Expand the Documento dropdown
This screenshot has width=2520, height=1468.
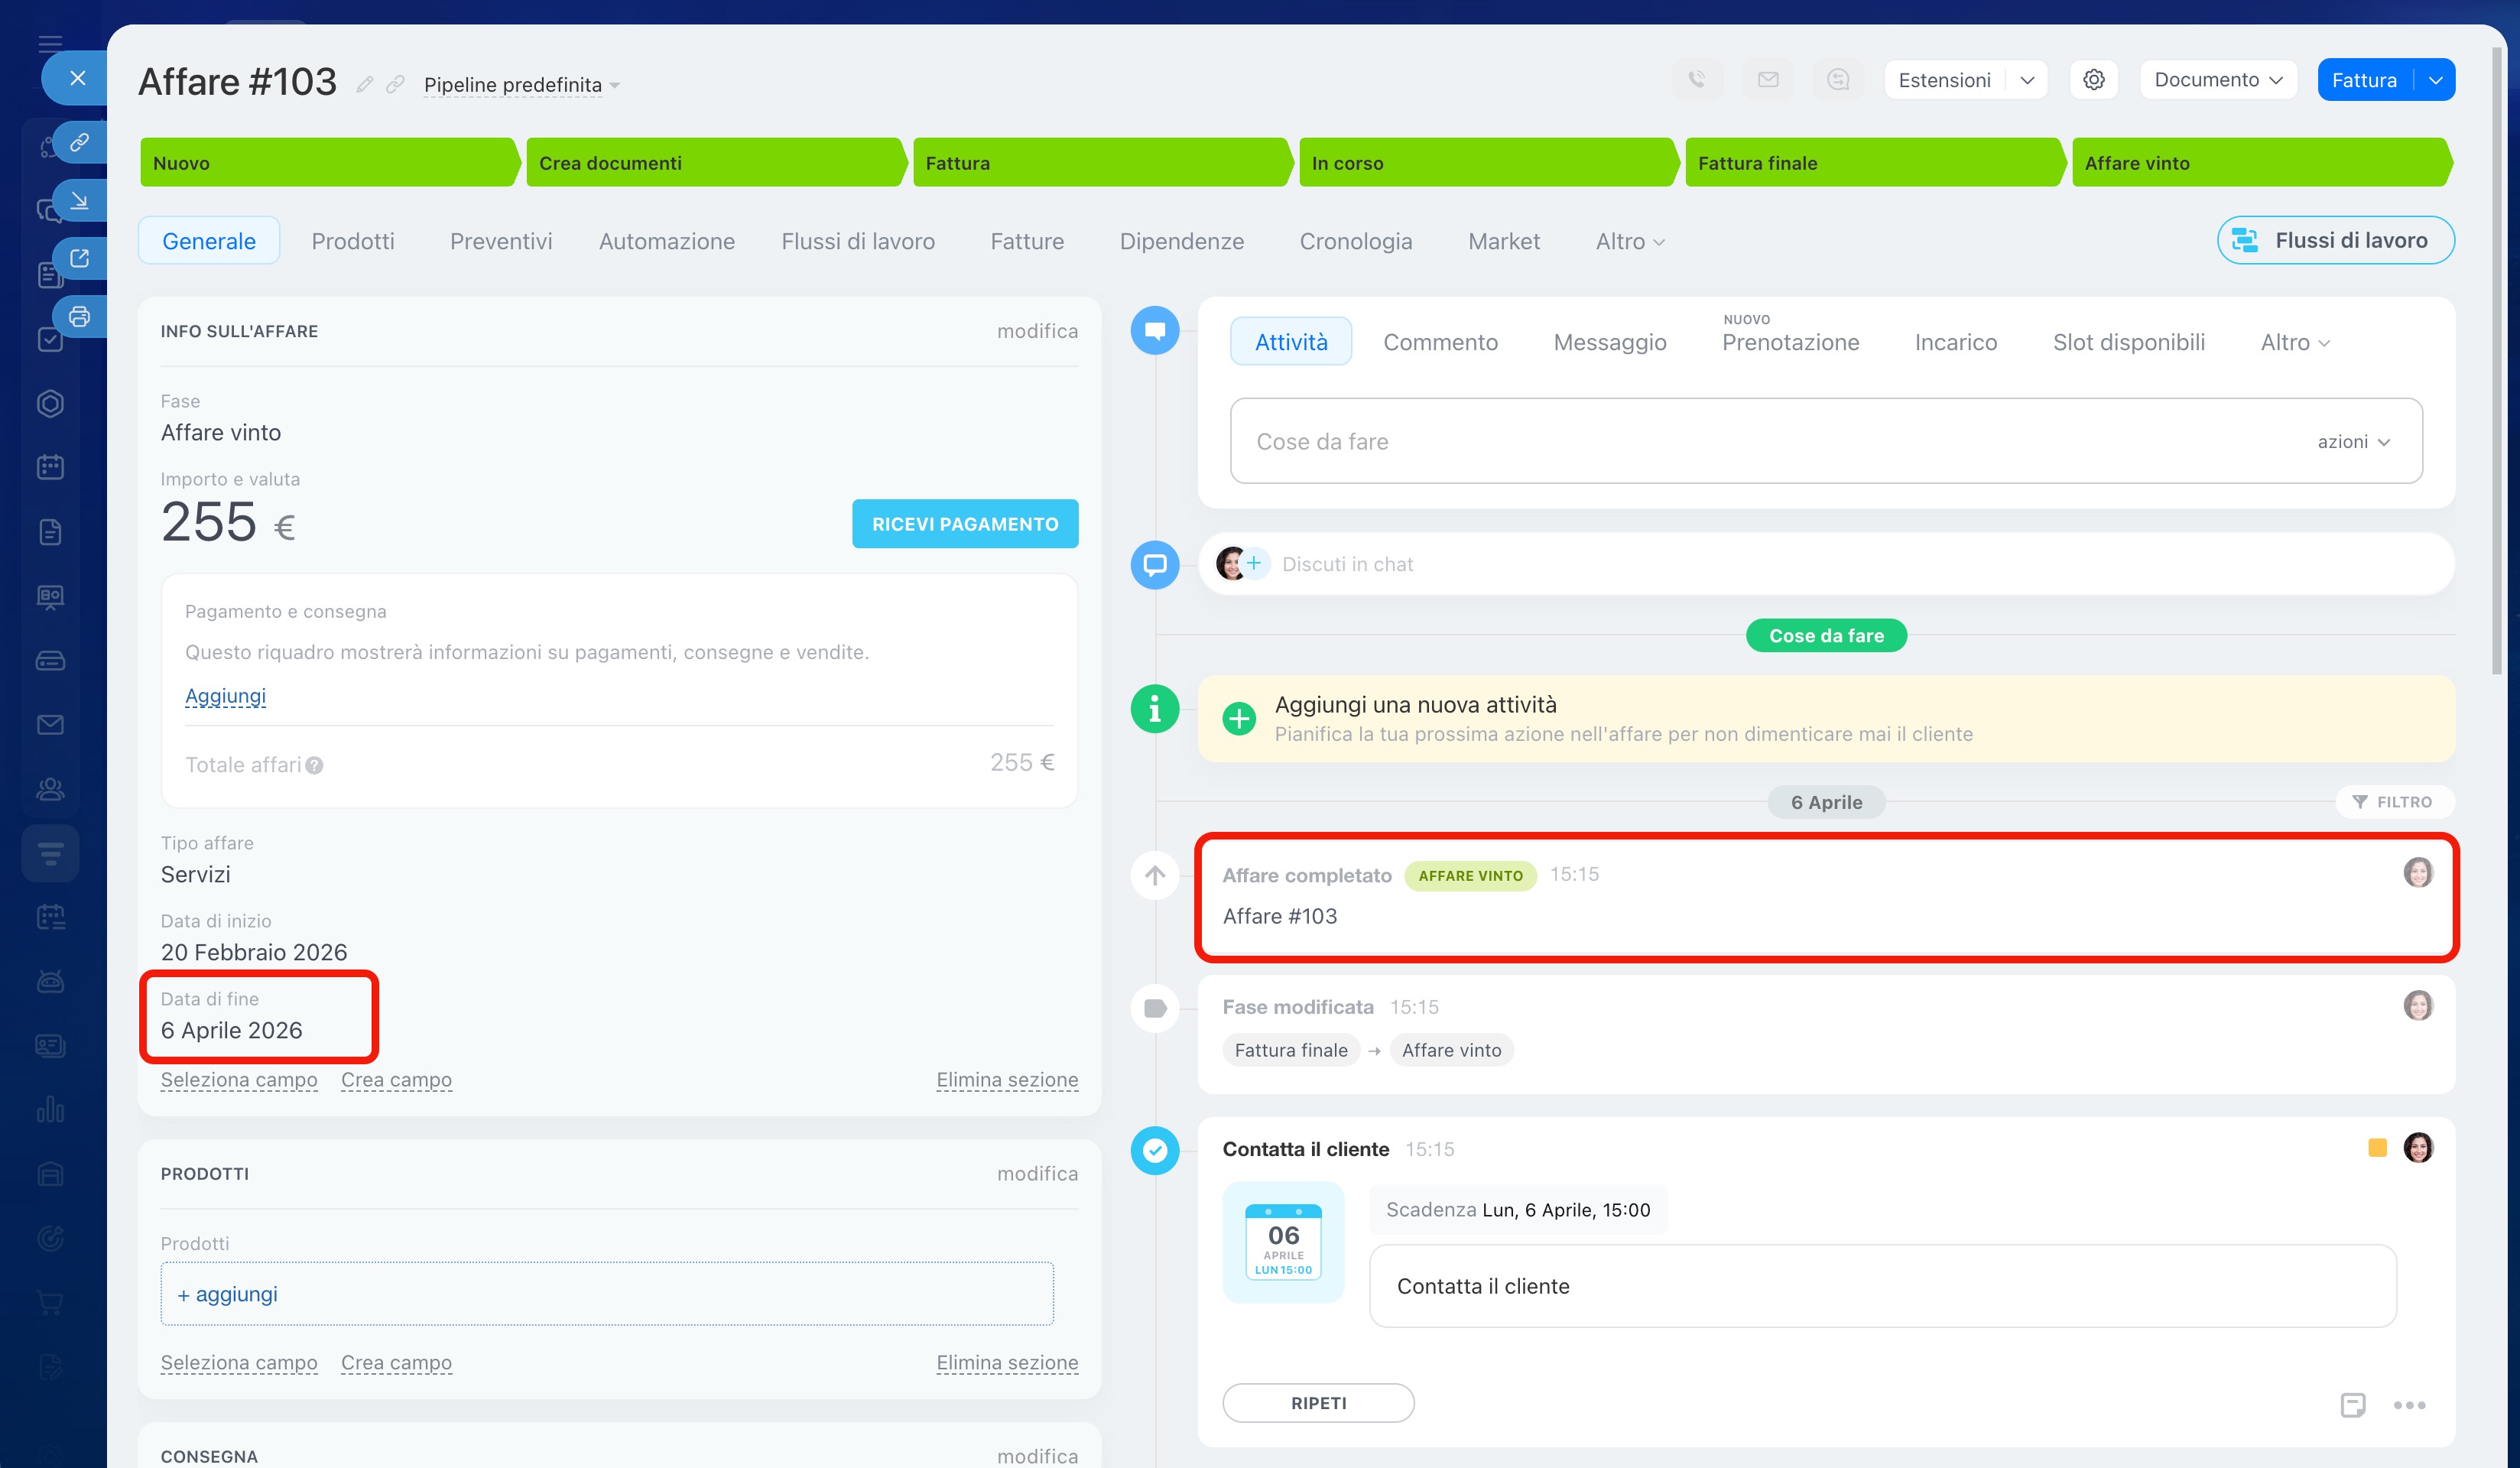point(2217,80)
